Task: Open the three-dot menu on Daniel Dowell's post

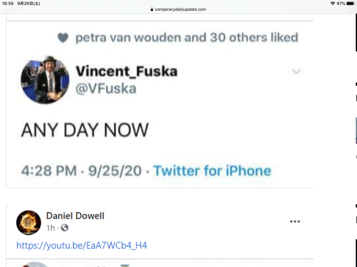Action: (x=295, y=222)
